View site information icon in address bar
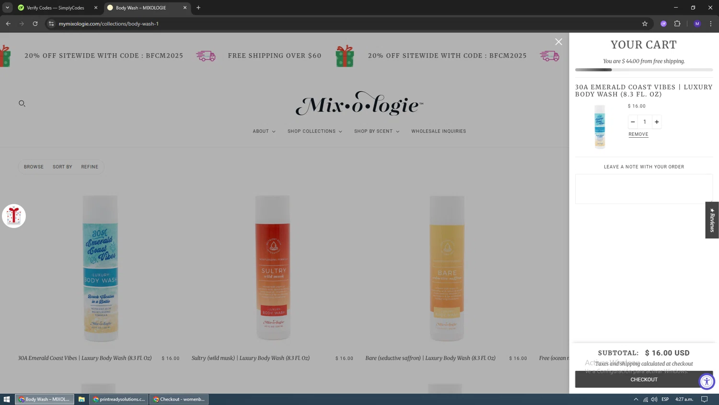Screen dimensions: 719x405 [x=51, y=24]
